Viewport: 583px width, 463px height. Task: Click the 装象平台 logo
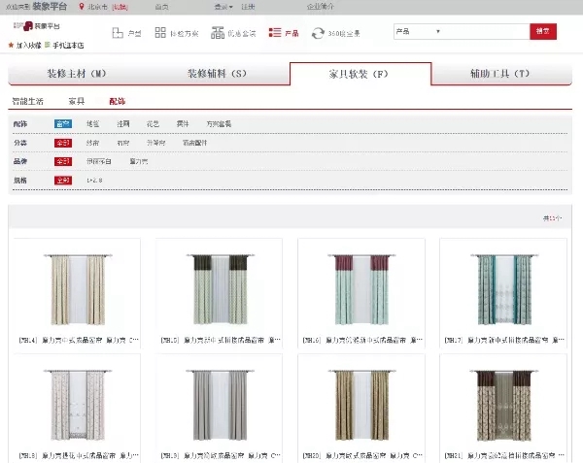tap(36, 26)
